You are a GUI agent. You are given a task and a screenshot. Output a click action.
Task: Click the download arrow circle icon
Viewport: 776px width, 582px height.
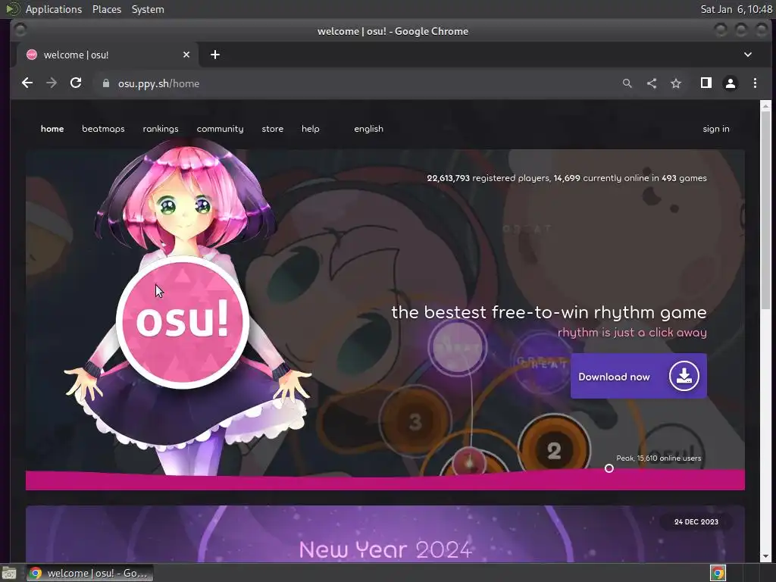[x=684, y=376]
